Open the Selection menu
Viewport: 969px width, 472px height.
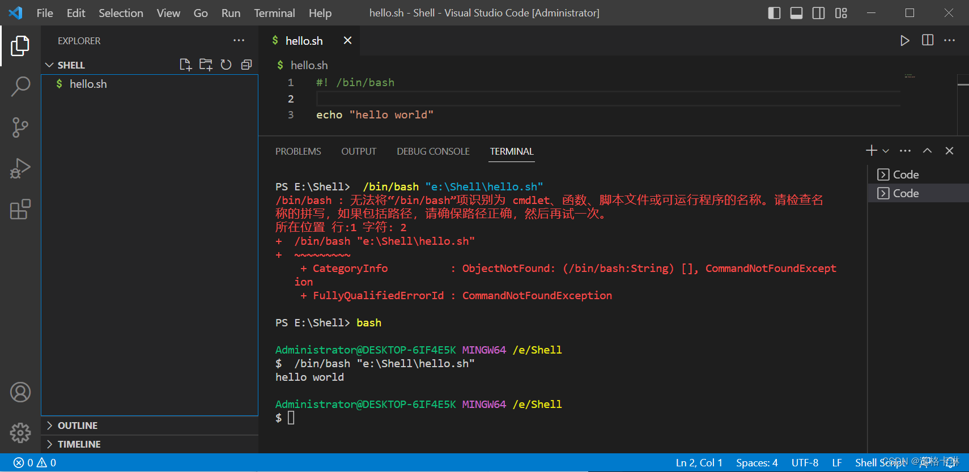pyautogui.click(x=121, y=12)
